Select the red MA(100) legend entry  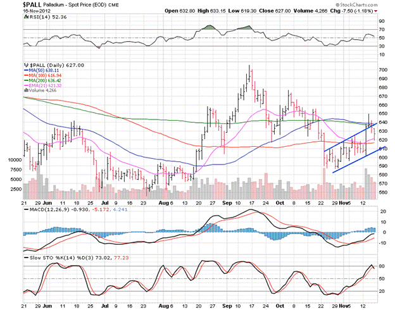[46, 77]
